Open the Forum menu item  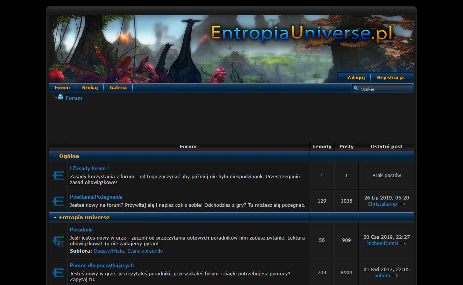pyautogui.click(x=62, y=87)
